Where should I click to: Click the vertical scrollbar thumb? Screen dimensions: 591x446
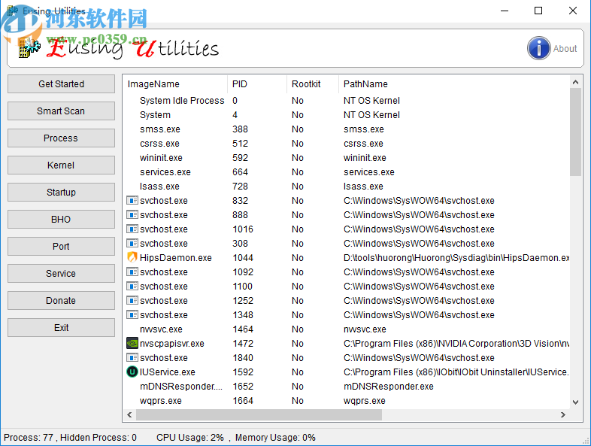click(x=575, y=132)
